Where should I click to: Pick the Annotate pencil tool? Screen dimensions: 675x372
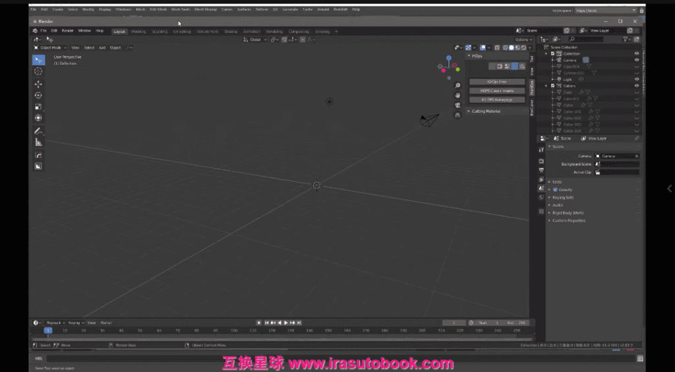click(38, 131)
